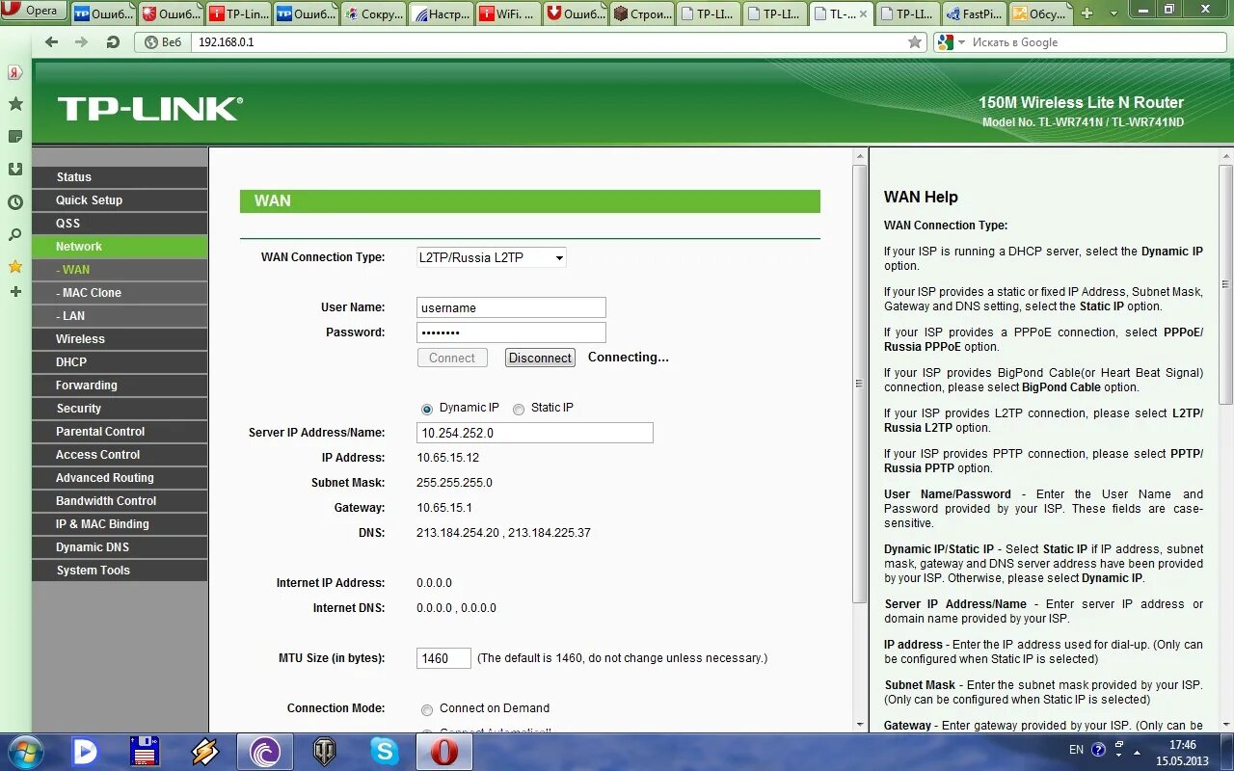Open Winamp from the taskbar
Screen dimensions: 1234x771
click(204, 751)
